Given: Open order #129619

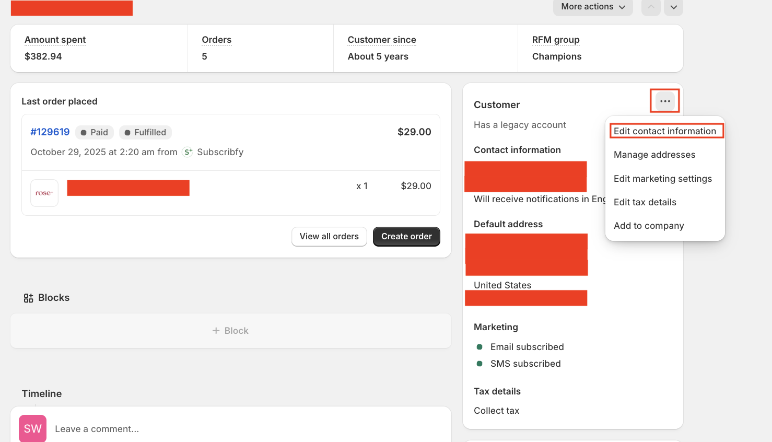Looking at the screenshot, I should [x=50, y=132].
